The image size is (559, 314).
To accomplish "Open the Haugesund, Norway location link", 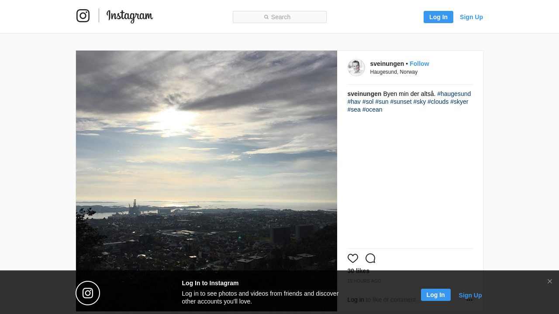I will click(x=393, y=72).
